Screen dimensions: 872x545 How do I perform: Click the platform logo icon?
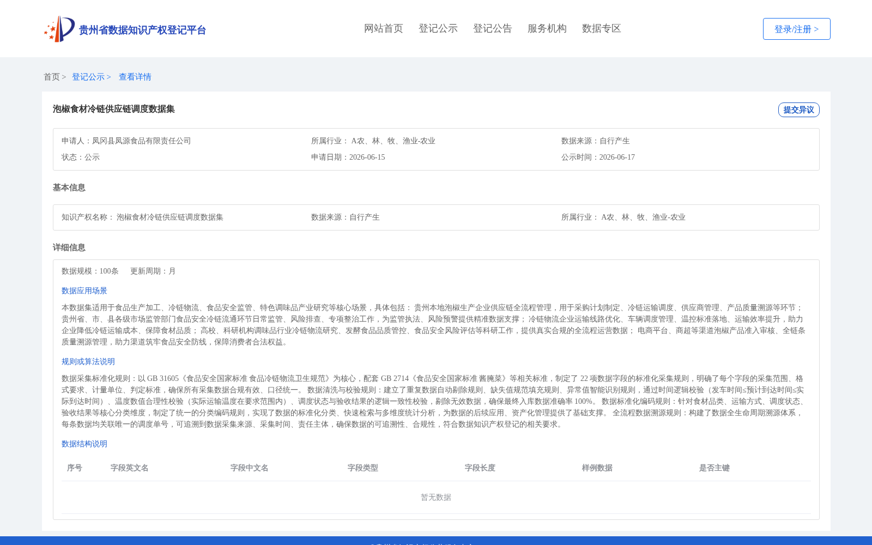coord(59,29)
